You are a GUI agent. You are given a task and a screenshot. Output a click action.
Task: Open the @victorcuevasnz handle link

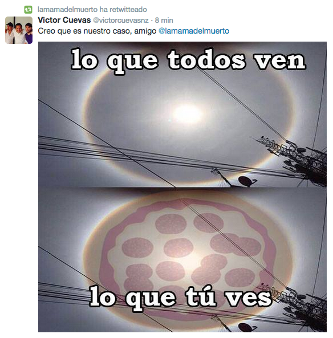point(120,21)
